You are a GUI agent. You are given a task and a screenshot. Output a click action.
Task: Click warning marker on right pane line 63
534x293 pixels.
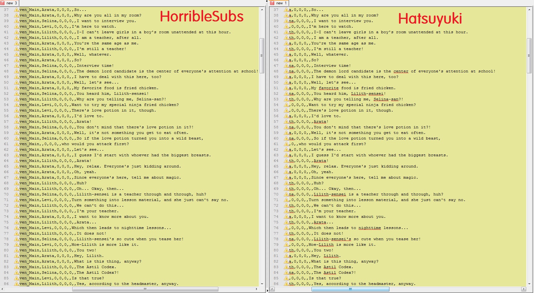pyautogui.click(x=286, y=155)
